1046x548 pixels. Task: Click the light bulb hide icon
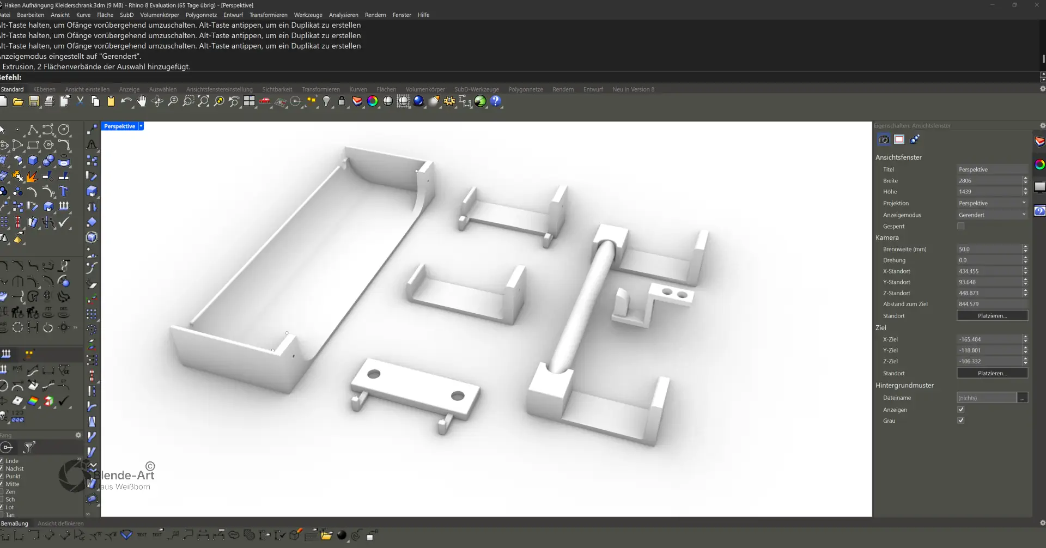point(326,101)
